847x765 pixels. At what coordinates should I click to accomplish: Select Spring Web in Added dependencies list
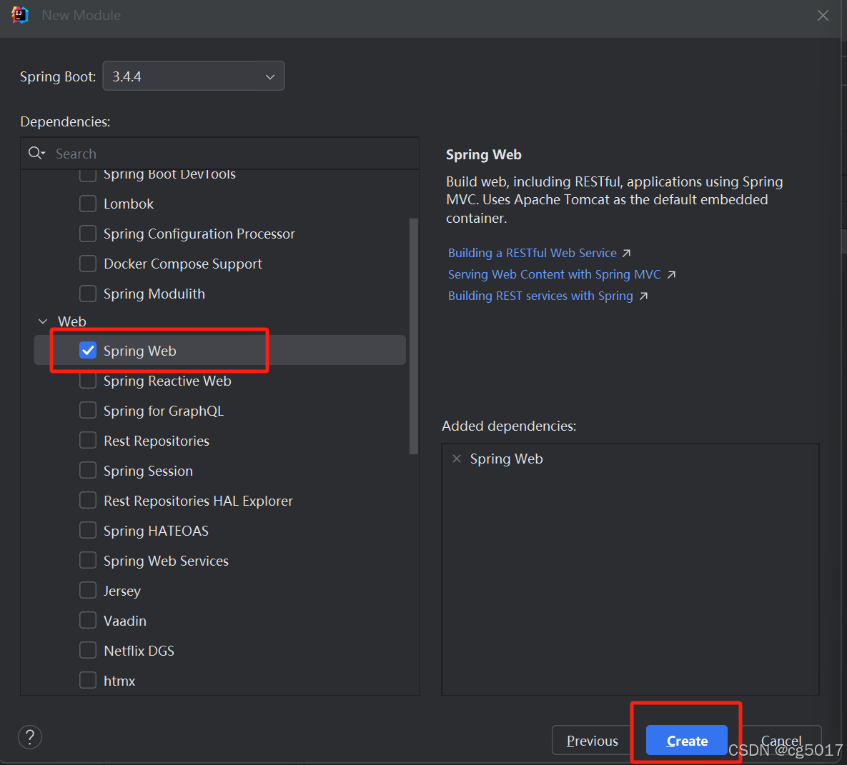506,459
